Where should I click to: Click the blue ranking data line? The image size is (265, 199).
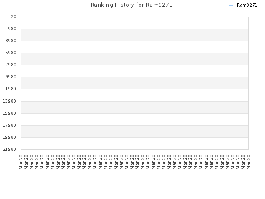click(x=134, y=149)
